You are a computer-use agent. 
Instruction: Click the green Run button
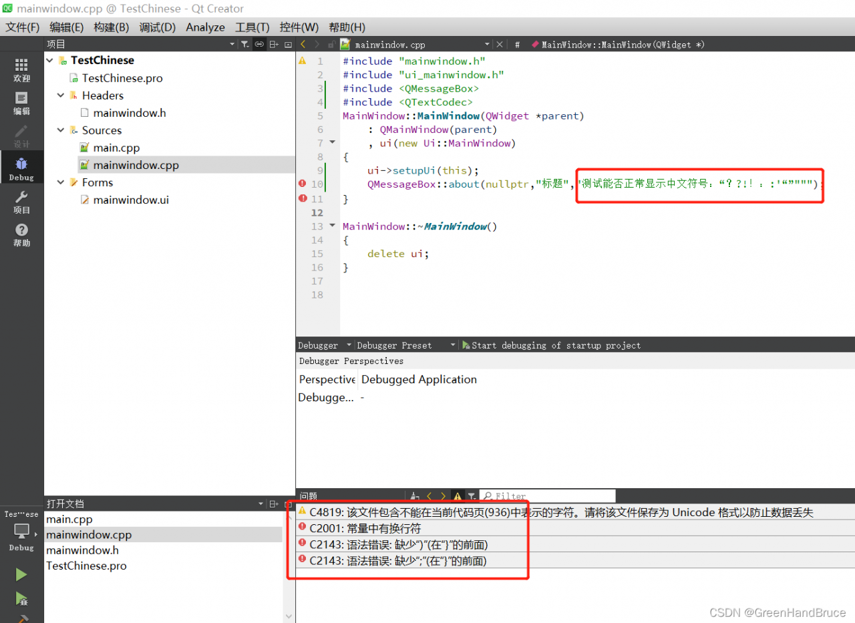(x=21, y=574)
